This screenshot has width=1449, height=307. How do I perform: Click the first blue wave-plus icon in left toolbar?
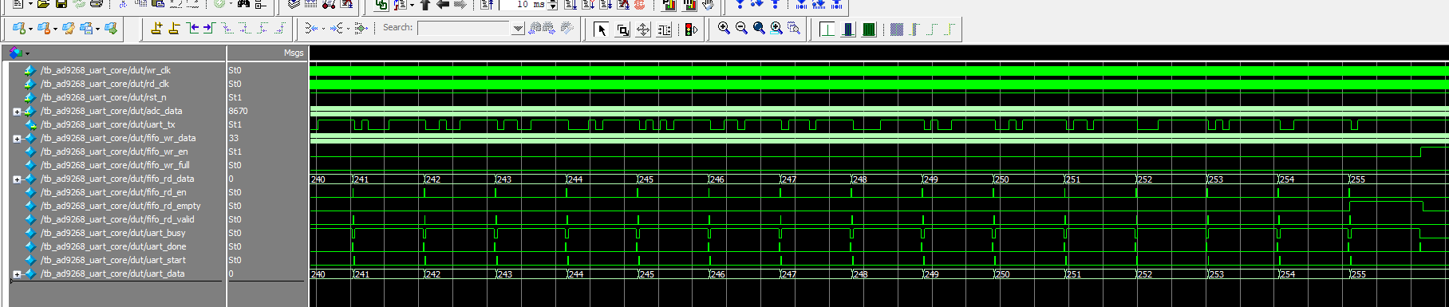click(18, 29)
